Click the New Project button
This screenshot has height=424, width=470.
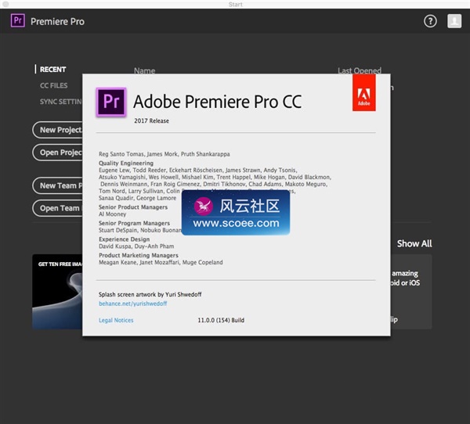pyautogui.click(x=57, y=130)
